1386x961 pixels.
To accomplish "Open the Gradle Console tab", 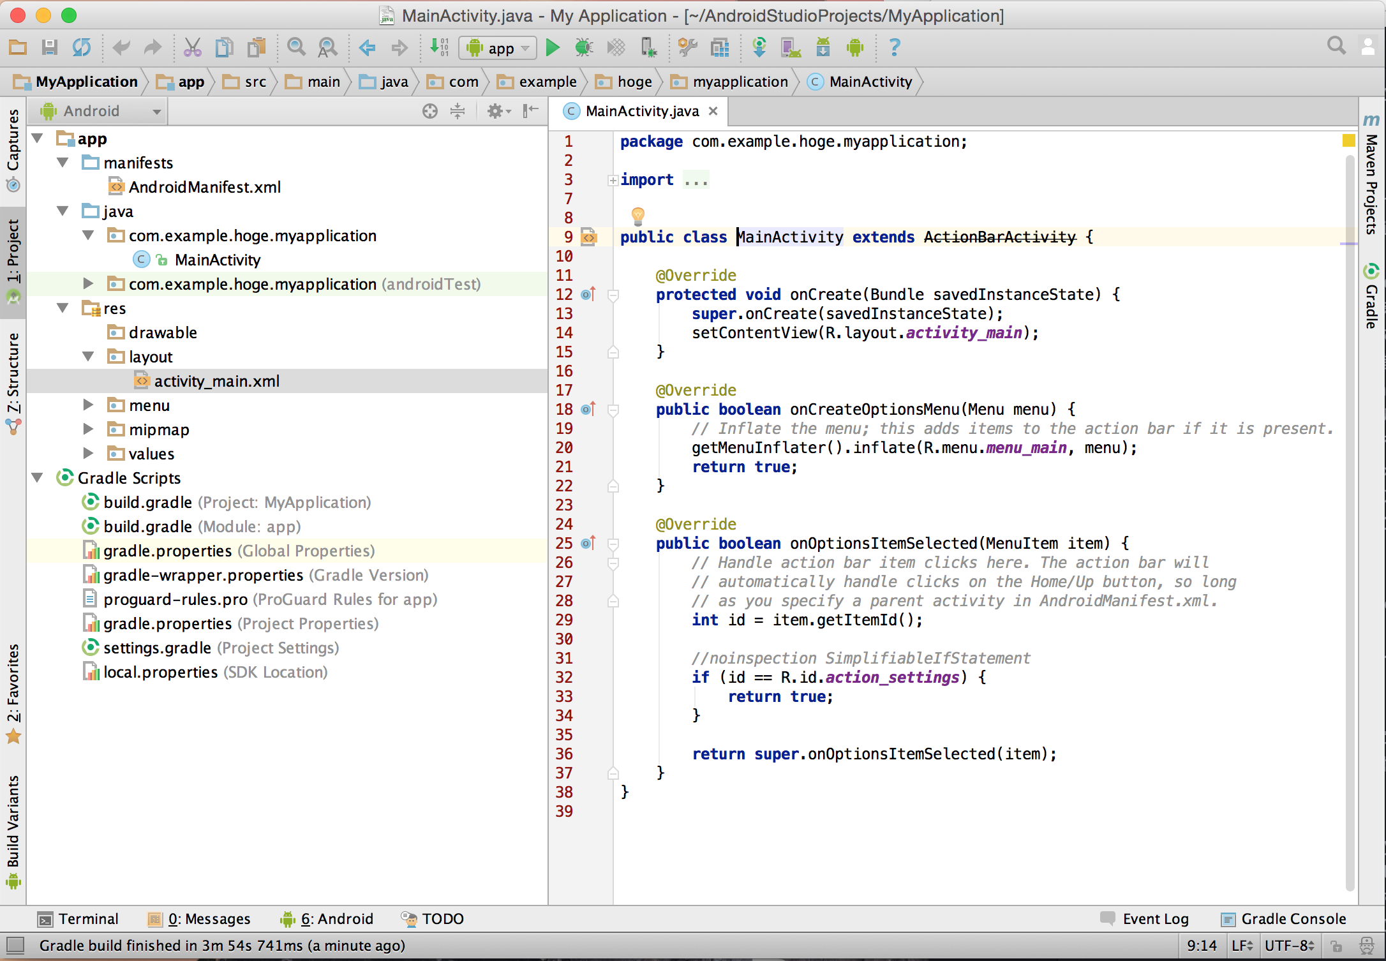I will pyautogui.click(x=1284, y=919).
